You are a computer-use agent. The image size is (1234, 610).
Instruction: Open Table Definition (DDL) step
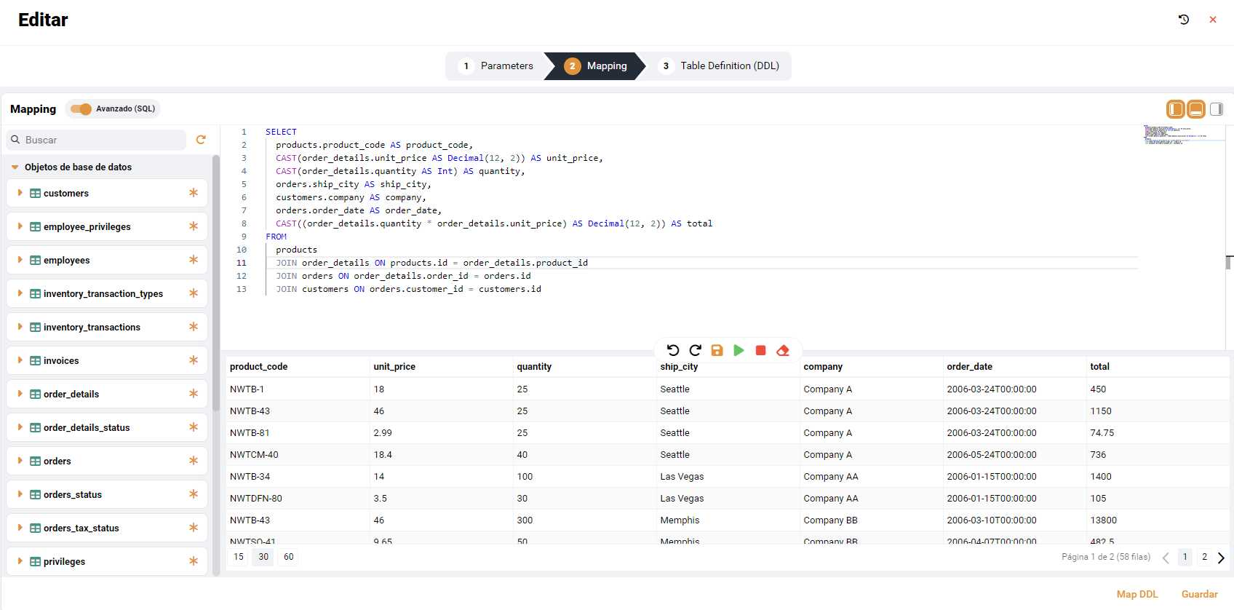pyautogui.click(x=719, y=66)
